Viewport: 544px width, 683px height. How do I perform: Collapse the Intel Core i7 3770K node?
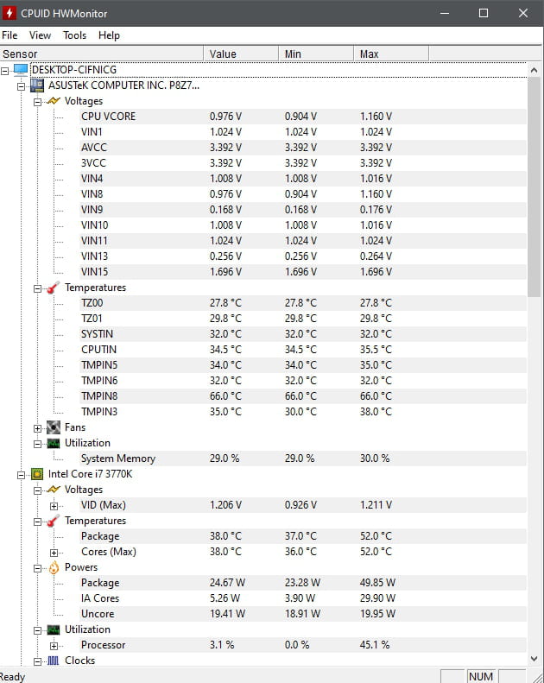coord(21,475)
